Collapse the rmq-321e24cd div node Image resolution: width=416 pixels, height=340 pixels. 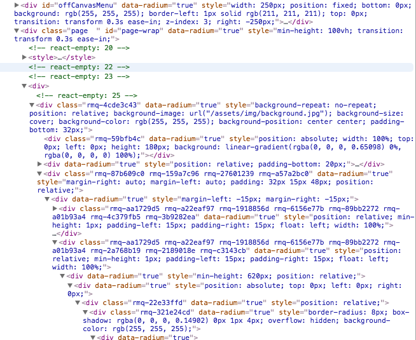[x=85, y=313]
